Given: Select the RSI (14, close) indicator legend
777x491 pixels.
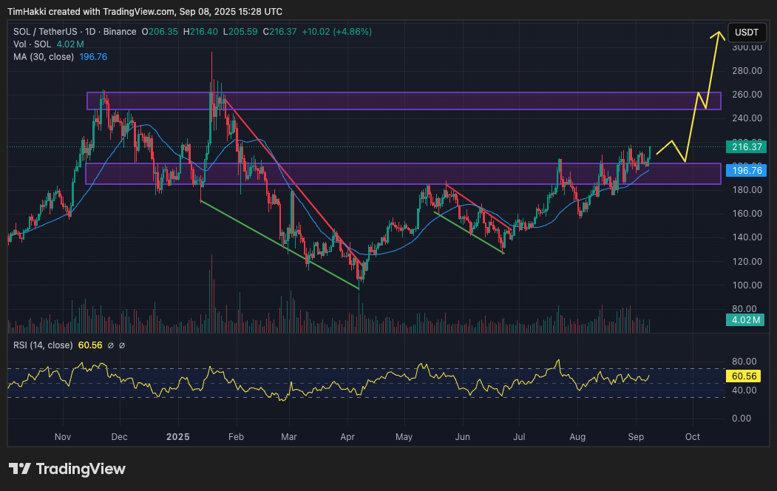Looking at the screenshot, I should tap(43, 345).
